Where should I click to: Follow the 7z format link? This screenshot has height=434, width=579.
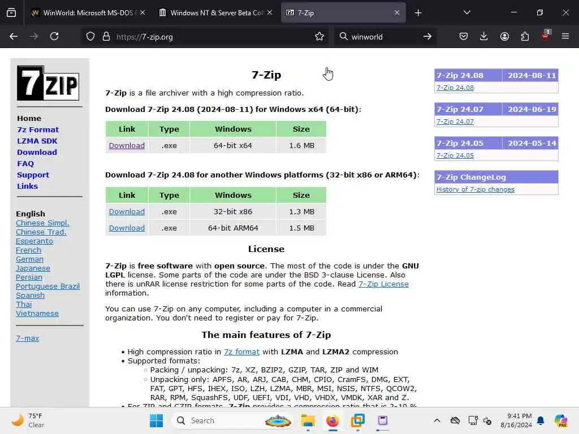point(241,352)
